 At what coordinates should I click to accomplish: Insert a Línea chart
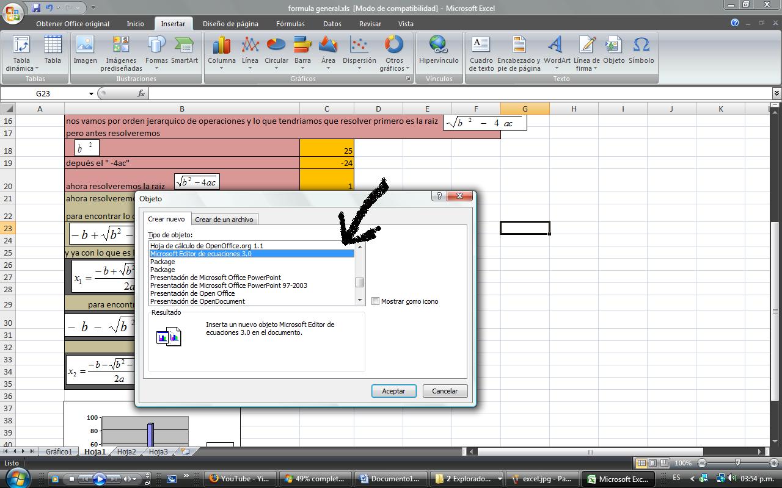pyautogui.click(x=250, y=53)
